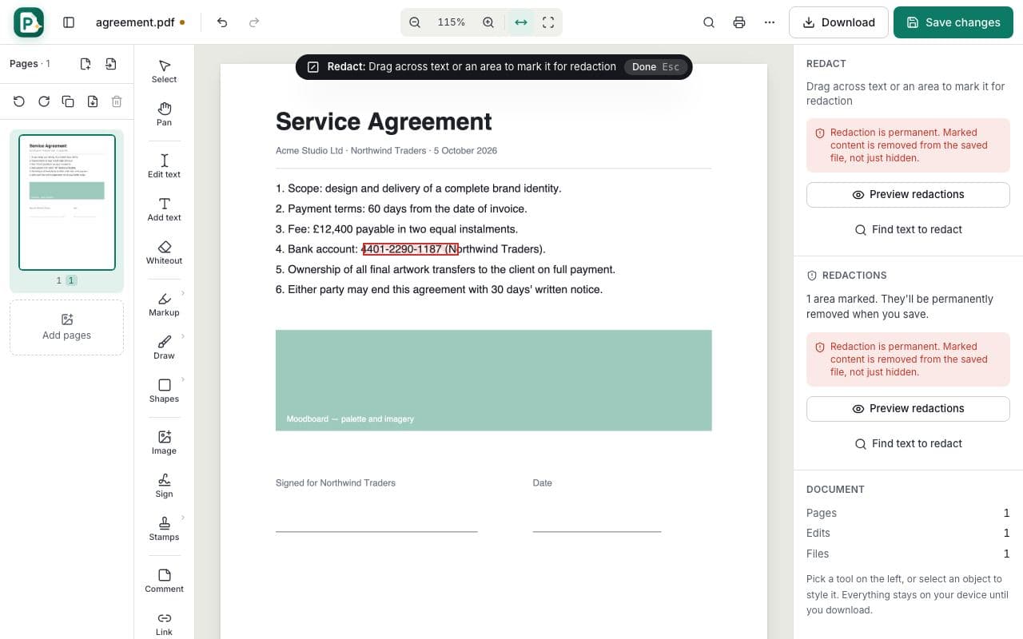1023x639 pixels.
Task: Undo the last edit
Action: (x=222, y=22)
